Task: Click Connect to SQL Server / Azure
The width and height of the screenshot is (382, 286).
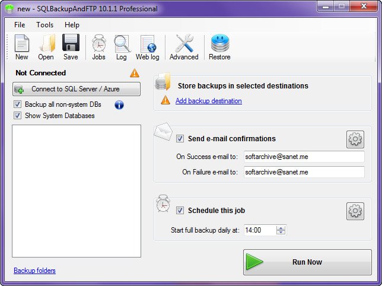Action: pyautogui.click(x=77, y=89)
